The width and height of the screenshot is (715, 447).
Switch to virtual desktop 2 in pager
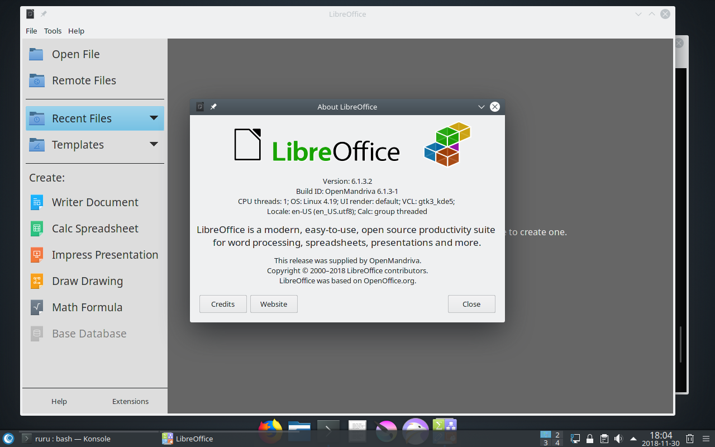click(557, 435)
